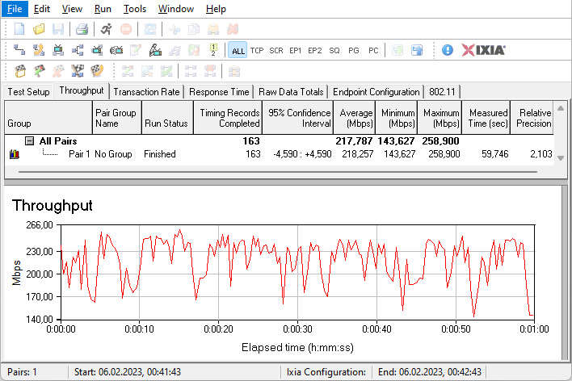This screenshot has width=572, height=381.
Task: Click the red Stop icon
Action: 126,29
